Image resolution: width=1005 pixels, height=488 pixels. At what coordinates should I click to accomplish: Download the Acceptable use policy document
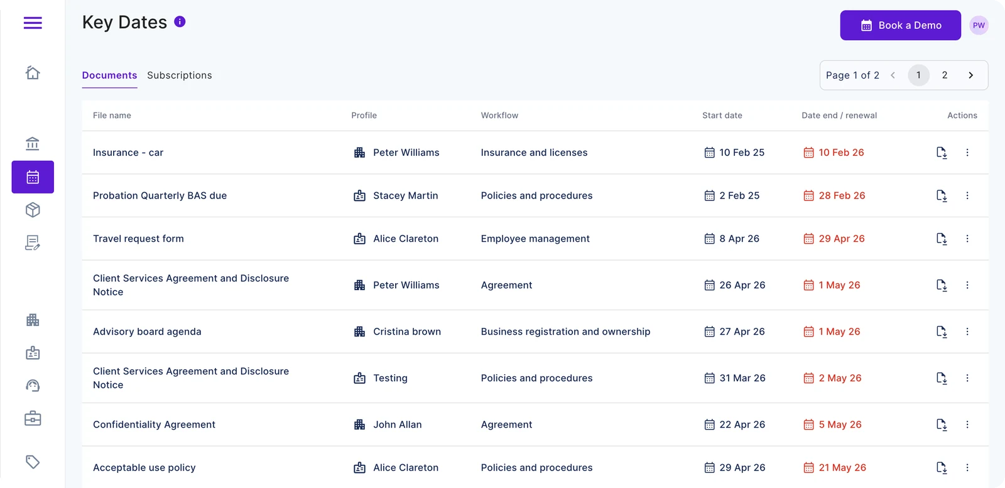(942, 468)
